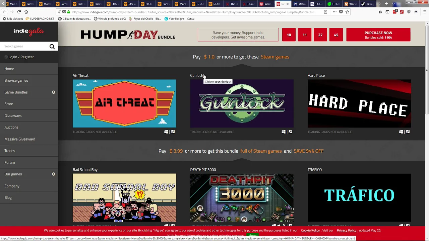429x241 pixels.
Task: Open Your Designs – Canva bookmark
Action: point(179,19)
